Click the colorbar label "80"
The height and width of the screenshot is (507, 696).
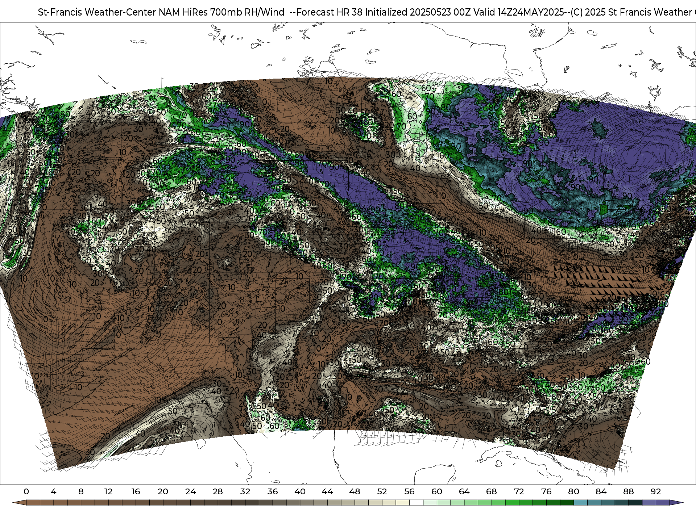(573, 491)
